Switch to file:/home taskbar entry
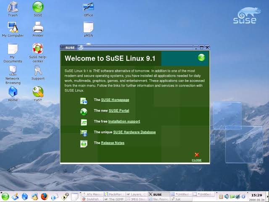269x202 pixels. (x=159, y=199)
